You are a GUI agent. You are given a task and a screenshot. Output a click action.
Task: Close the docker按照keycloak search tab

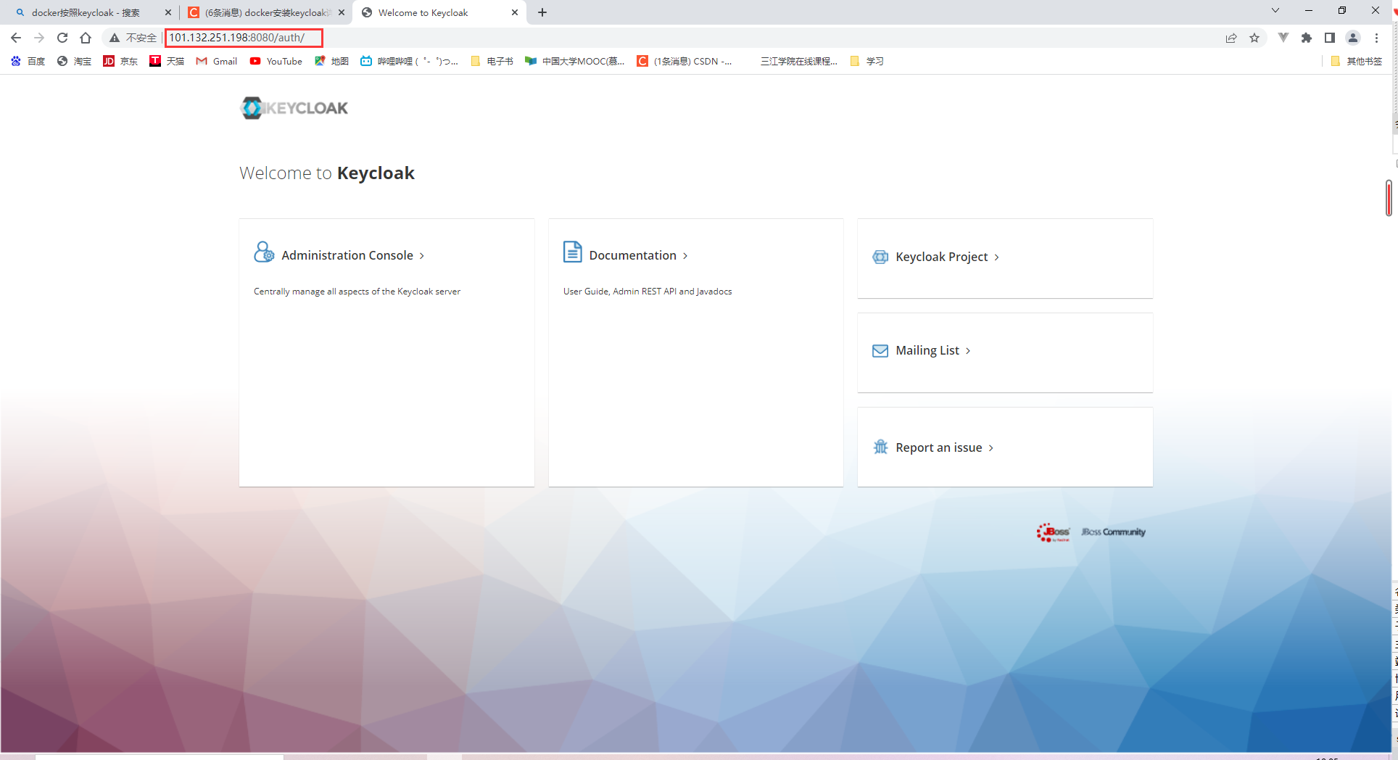pyautogui.click(x=168, y=12)
